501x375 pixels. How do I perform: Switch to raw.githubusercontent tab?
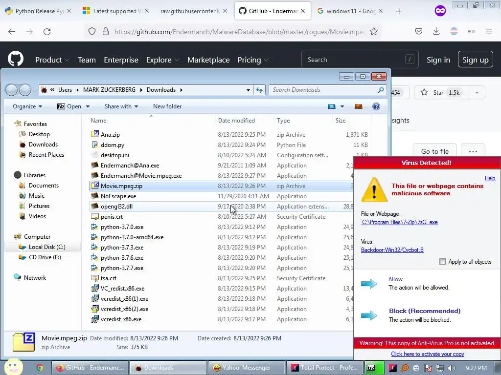click(190, 11)
